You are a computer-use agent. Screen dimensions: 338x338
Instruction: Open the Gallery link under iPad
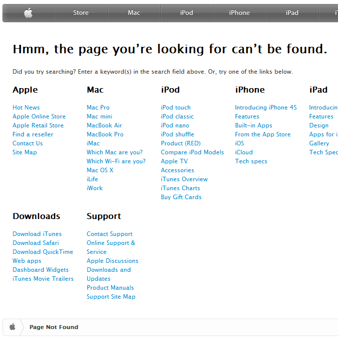pos(319,143)
